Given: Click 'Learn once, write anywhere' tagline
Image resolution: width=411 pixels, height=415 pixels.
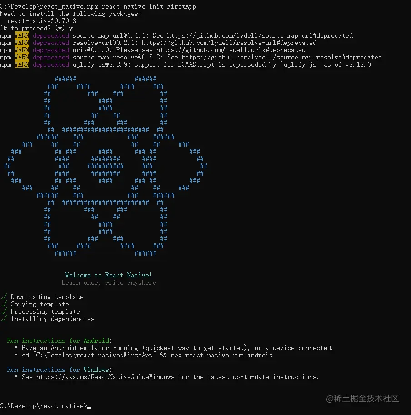Looking at the screenshot, I should (109, 283).
